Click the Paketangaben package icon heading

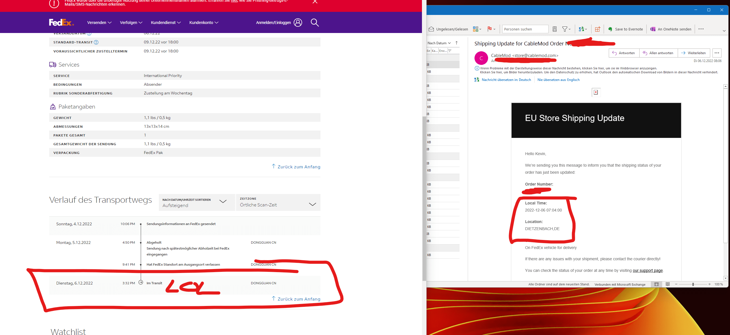coord(53,107)
